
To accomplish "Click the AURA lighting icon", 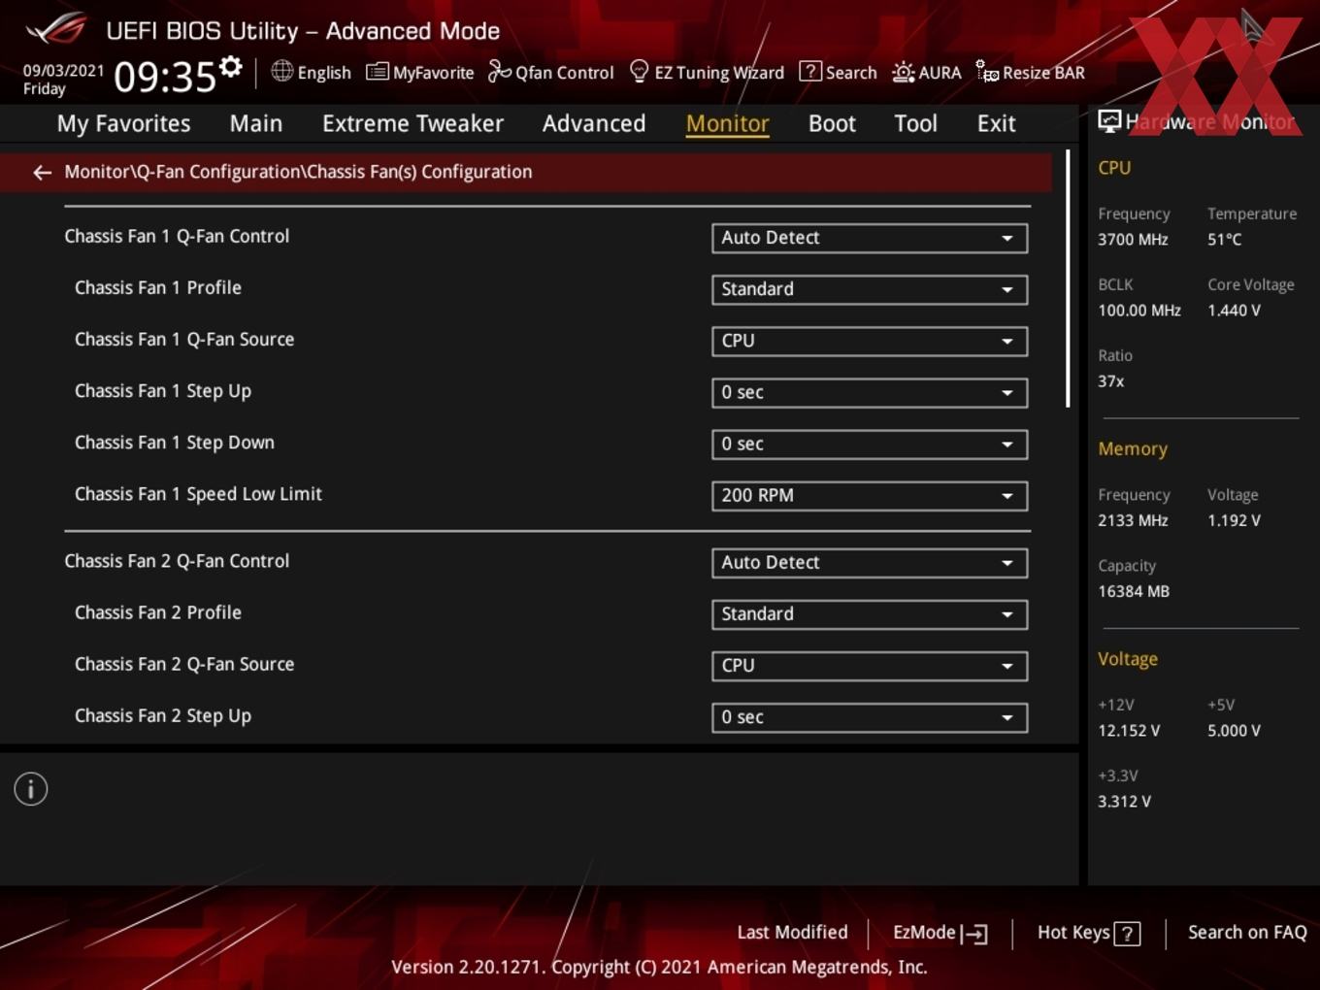I will [x=903, y=72].
